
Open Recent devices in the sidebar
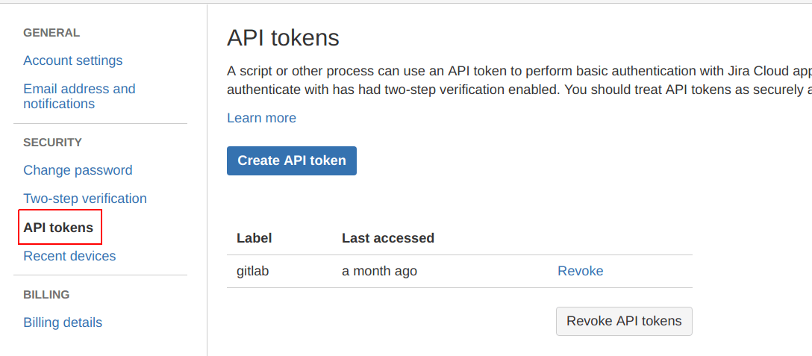(69, 256)
